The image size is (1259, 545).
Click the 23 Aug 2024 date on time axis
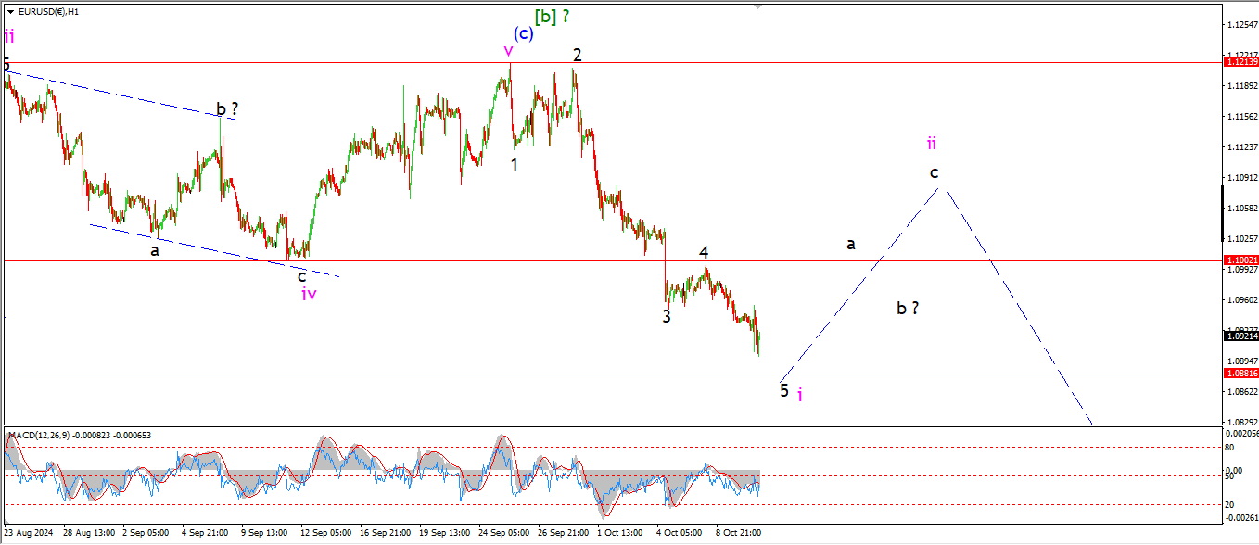28,534
